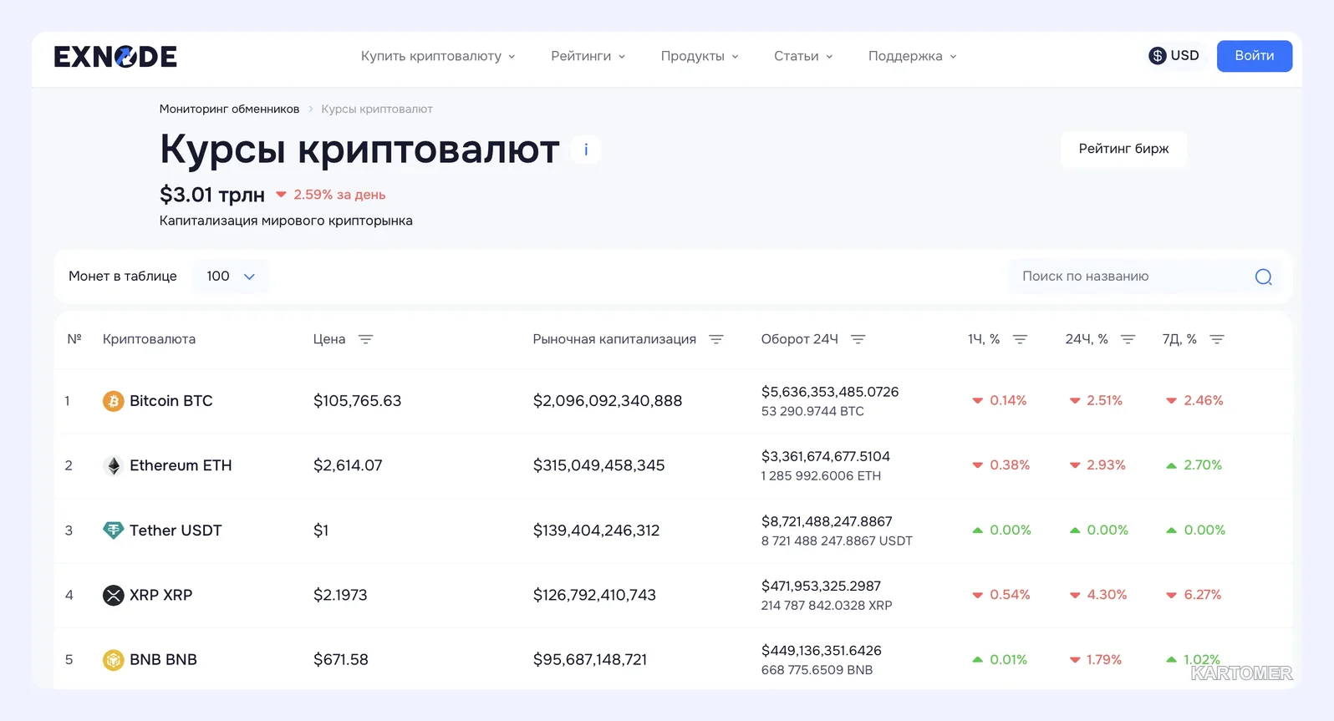This screenshot has height=721, width=1334.
Task: Open the Ethereum ETH coin page
Action: [181, 465]
